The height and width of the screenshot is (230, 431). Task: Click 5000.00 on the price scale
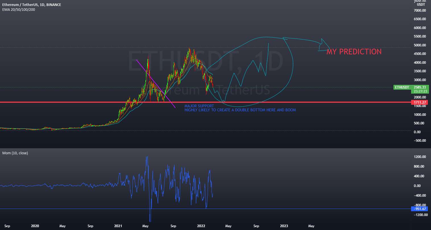pos(420,45)
